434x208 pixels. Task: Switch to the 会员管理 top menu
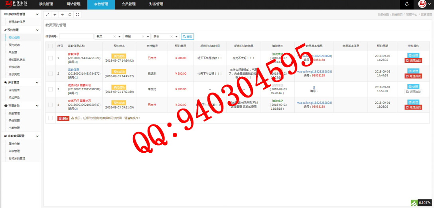tap(128, 4)
